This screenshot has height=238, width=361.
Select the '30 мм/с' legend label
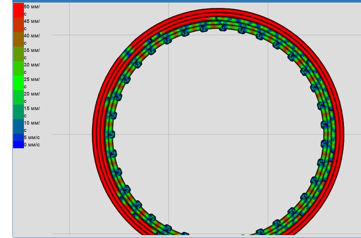click(x=32, y=68)
